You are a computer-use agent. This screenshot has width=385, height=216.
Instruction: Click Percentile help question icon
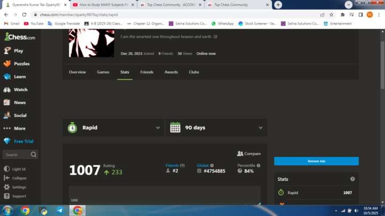click(258, 165)
